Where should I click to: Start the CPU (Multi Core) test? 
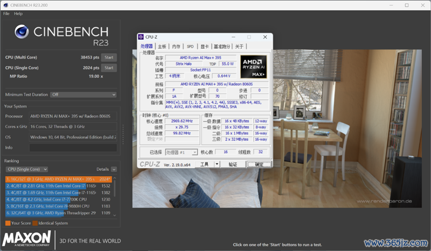[109, 58]
